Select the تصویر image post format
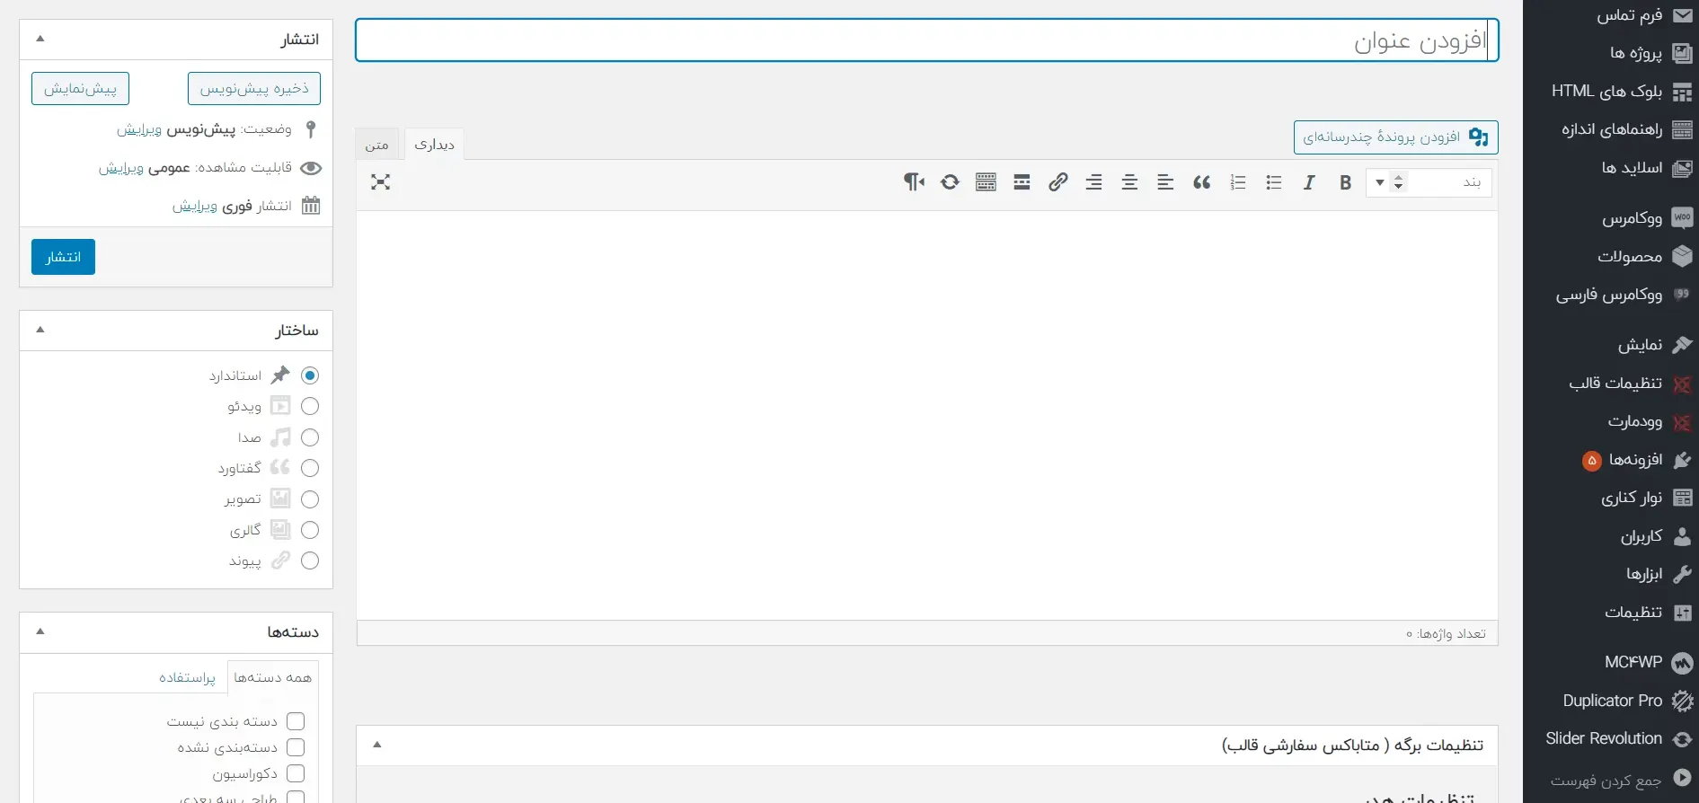1699x803 pixels. coord(310,499)
